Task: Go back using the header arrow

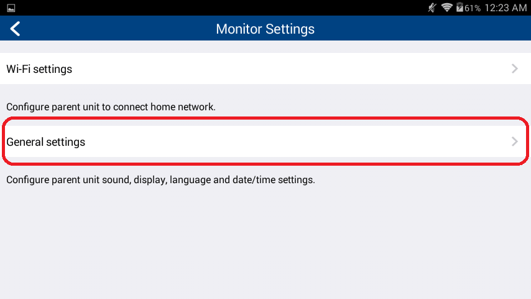Action: 15,29
